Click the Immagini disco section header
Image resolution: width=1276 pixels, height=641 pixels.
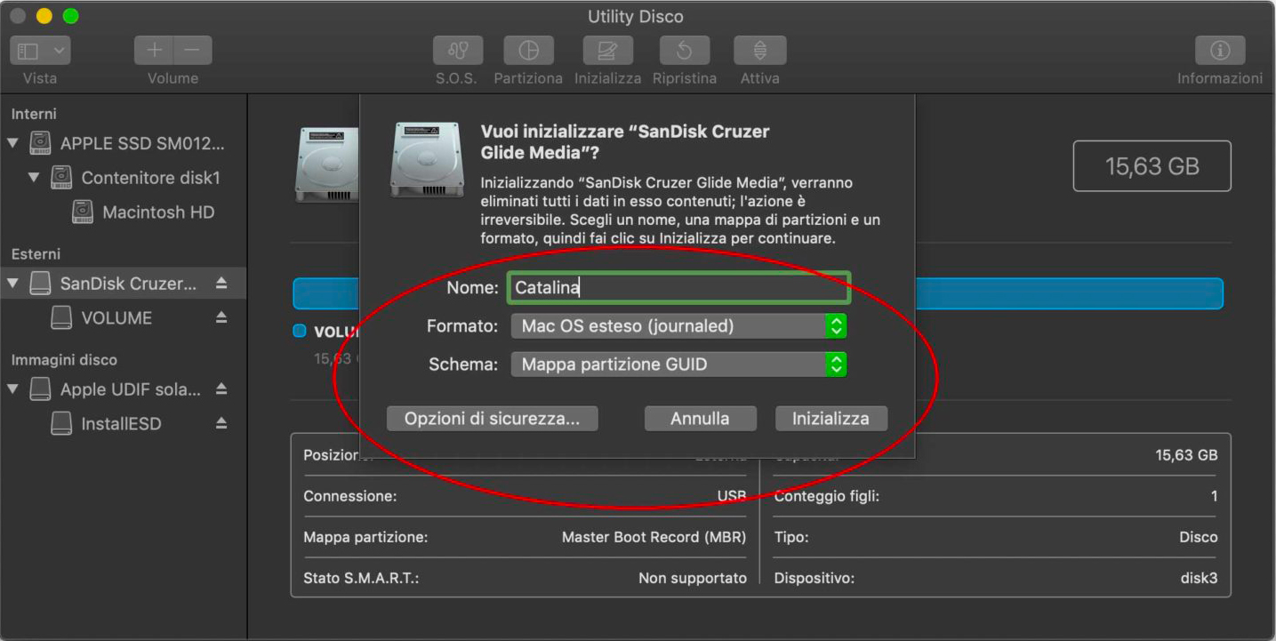(64, 360)
